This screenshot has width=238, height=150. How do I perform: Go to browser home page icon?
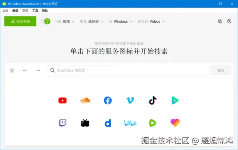tap(12, 70)
